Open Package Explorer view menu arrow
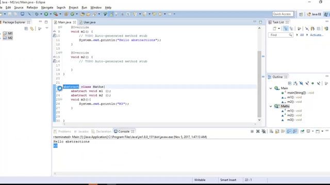Image resolution: width=330 pixels, height=185 pixels. point(47,28)
